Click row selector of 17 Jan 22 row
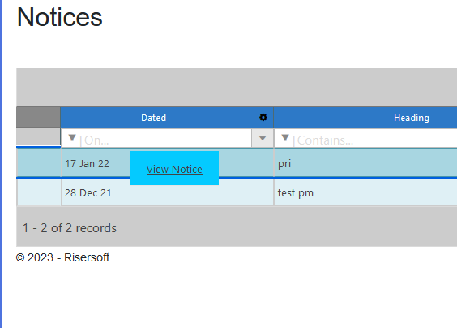 [x=38, y=162]
